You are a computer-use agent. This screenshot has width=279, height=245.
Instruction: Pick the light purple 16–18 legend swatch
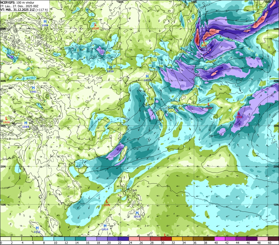tap(91, 239)
